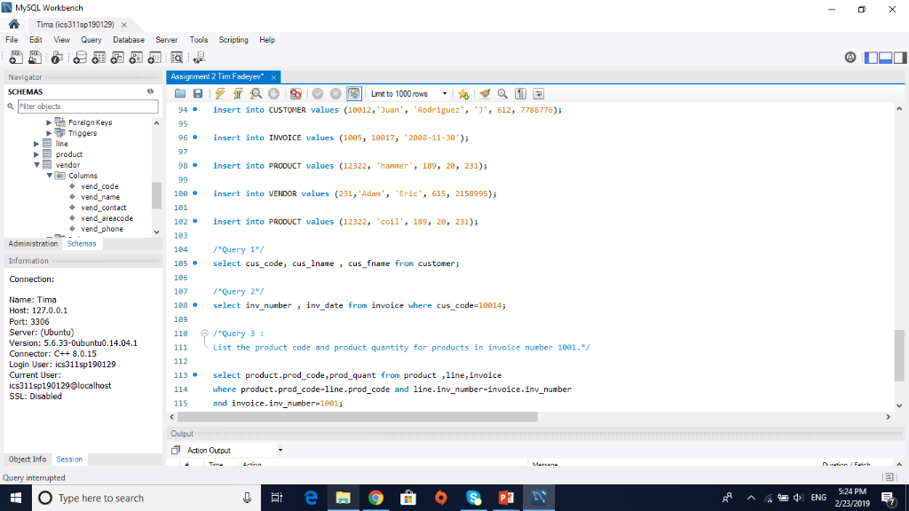Open File Explorer from the taskbar

[344, 498]
